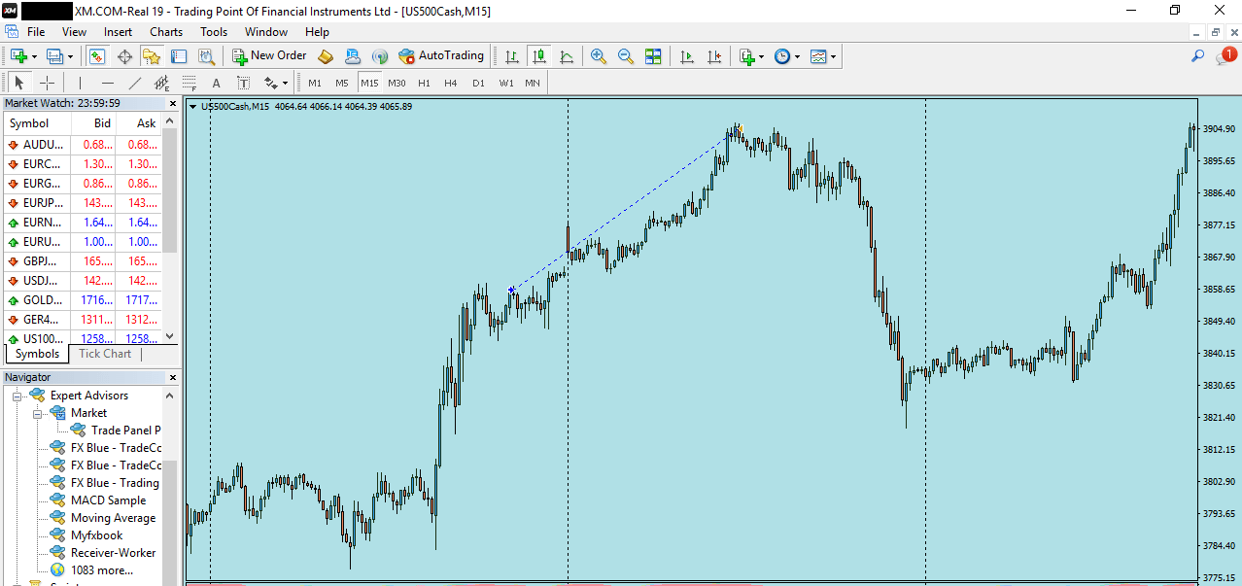Open the View menu
1242x586 pixels.
74,32
